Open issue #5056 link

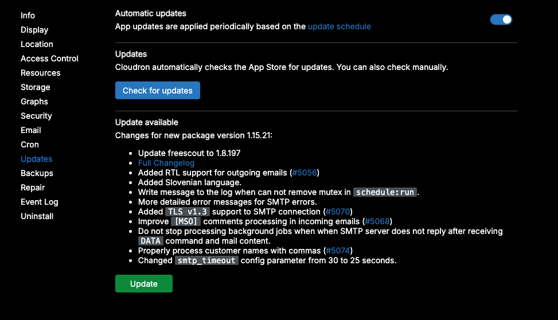click(304, 173)
